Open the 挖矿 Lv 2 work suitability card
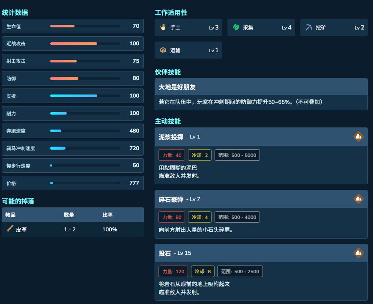 click(334, 27)
